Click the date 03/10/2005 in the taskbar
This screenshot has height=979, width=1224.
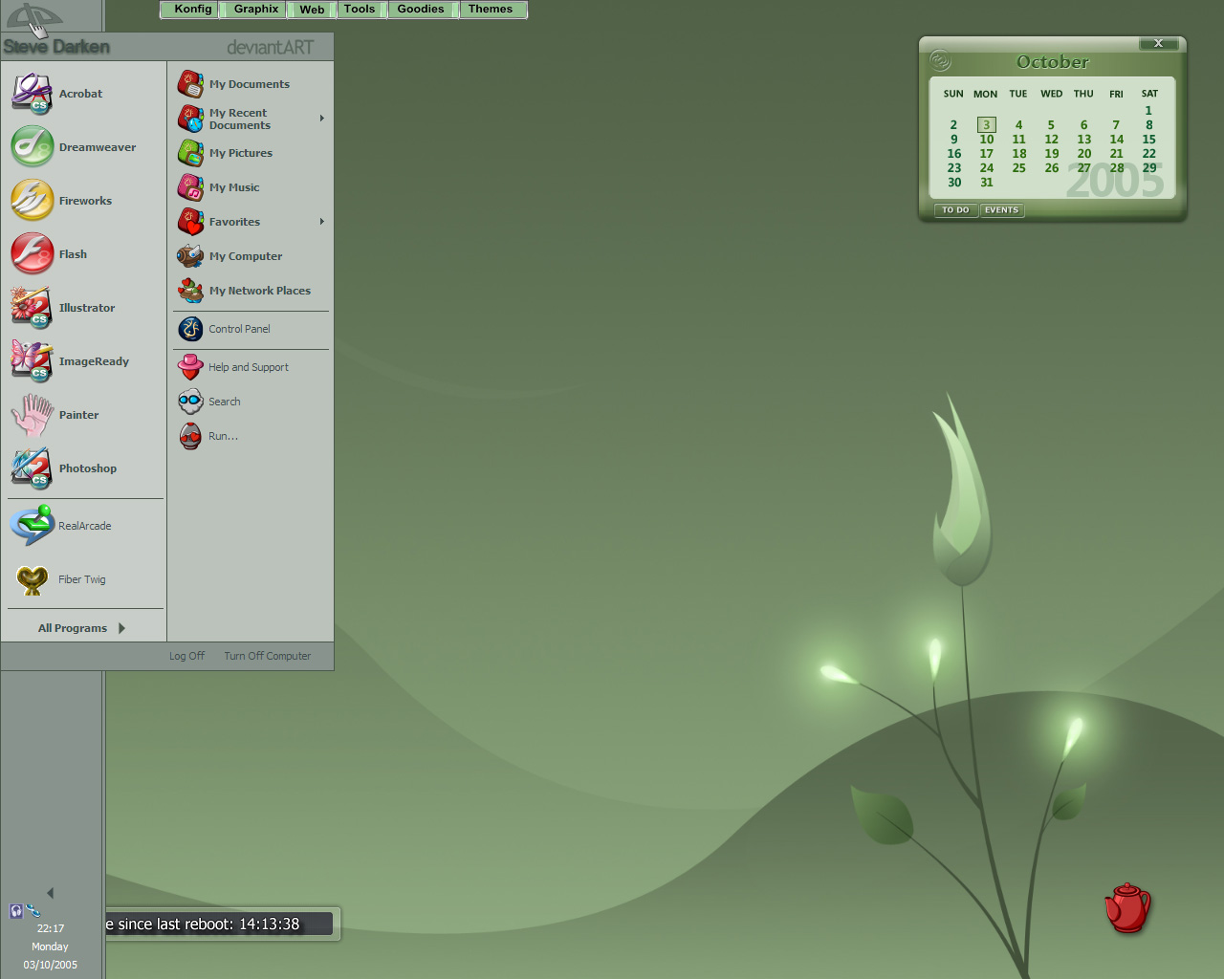(x=51, y=965)
